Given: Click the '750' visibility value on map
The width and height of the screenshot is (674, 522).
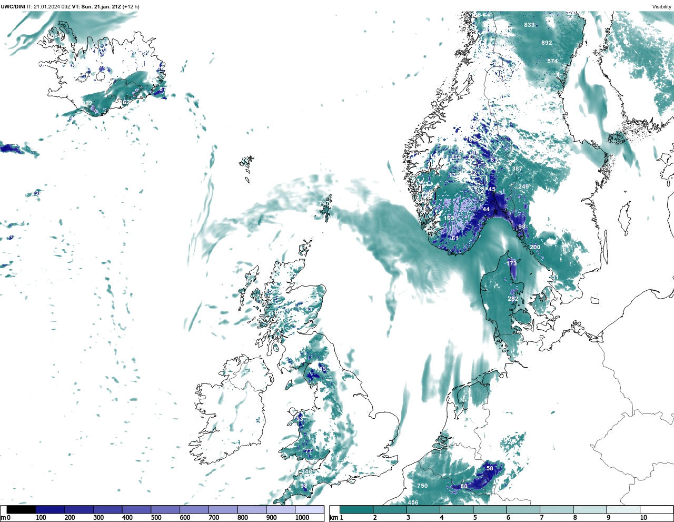Looking at the screenshot, I should coord(422,486).
